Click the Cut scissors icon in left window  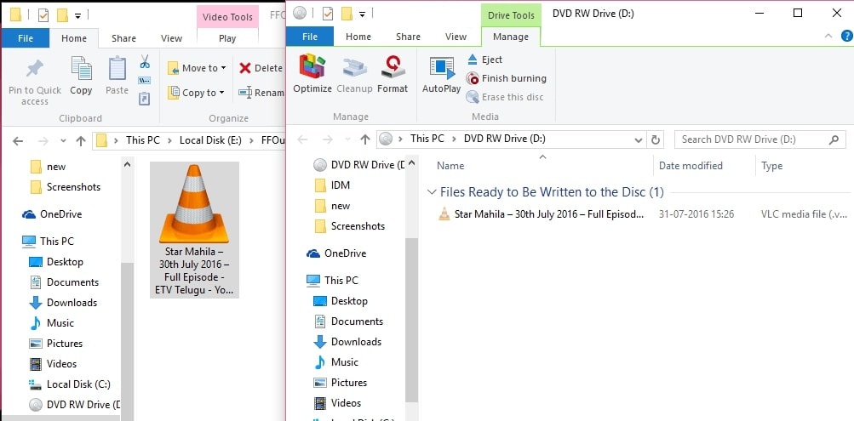tap(145, 61)
